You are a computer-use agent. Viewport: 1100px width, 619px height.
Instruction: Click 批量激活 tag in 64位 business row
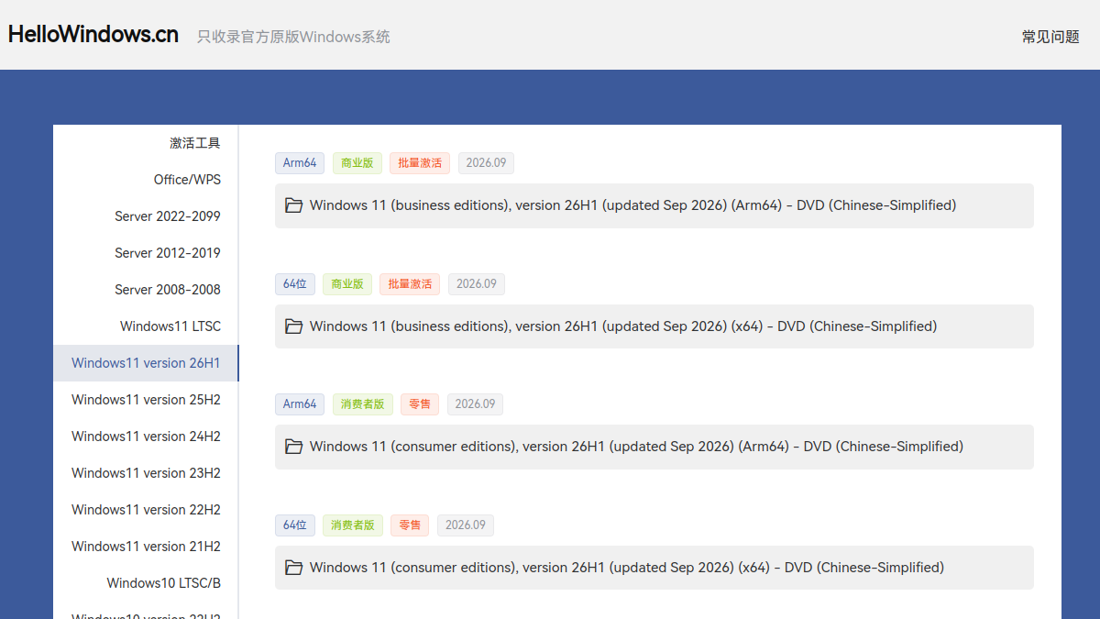(410, 284)
